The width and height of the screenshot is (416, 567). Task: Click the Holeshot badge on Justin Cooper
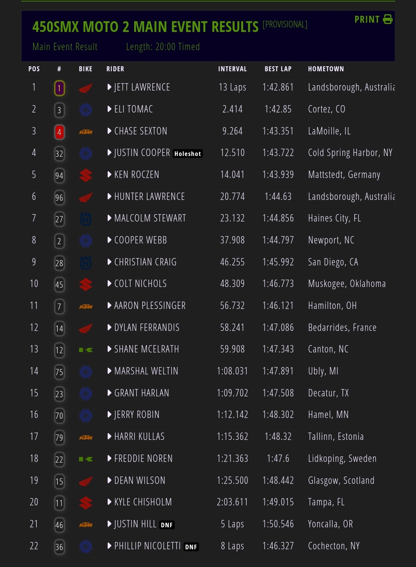click(188, 154)
